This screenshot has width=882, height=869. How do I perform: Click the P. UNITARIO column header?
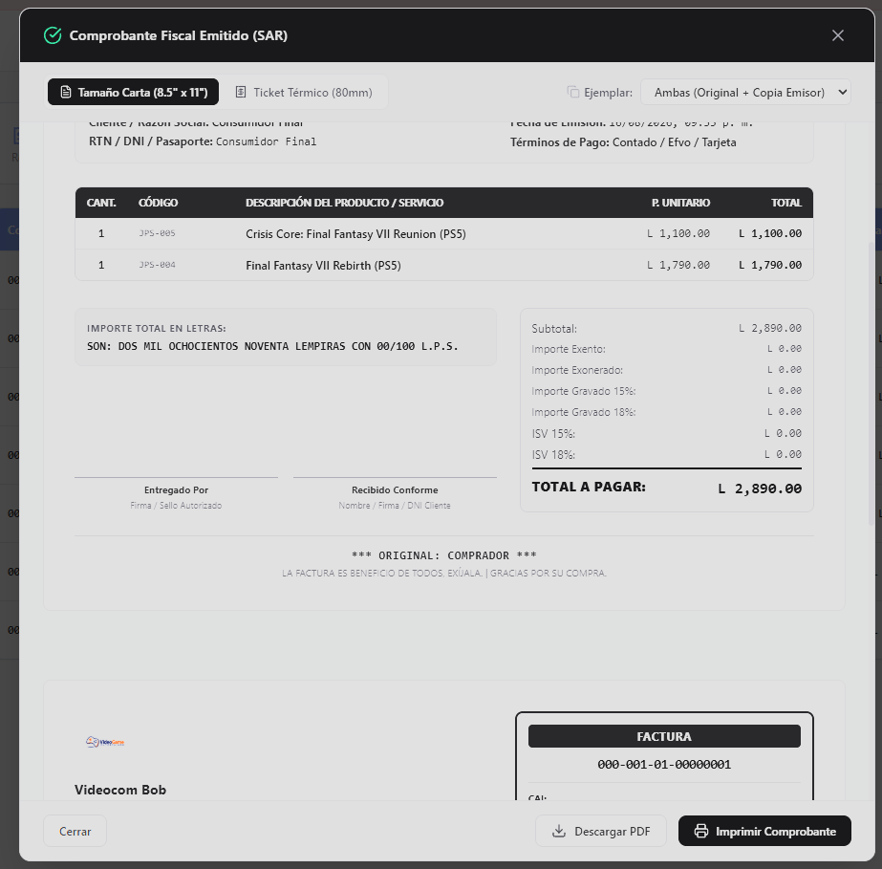680,203
